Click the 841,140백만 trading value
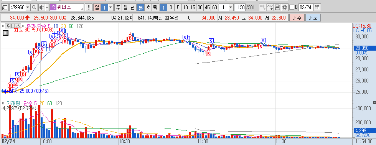 [x=150, y=18]
